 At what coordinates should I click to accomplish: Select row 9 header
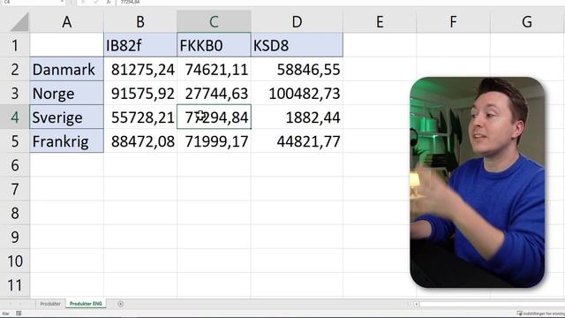pyautogui.click(x=15, y=237)
